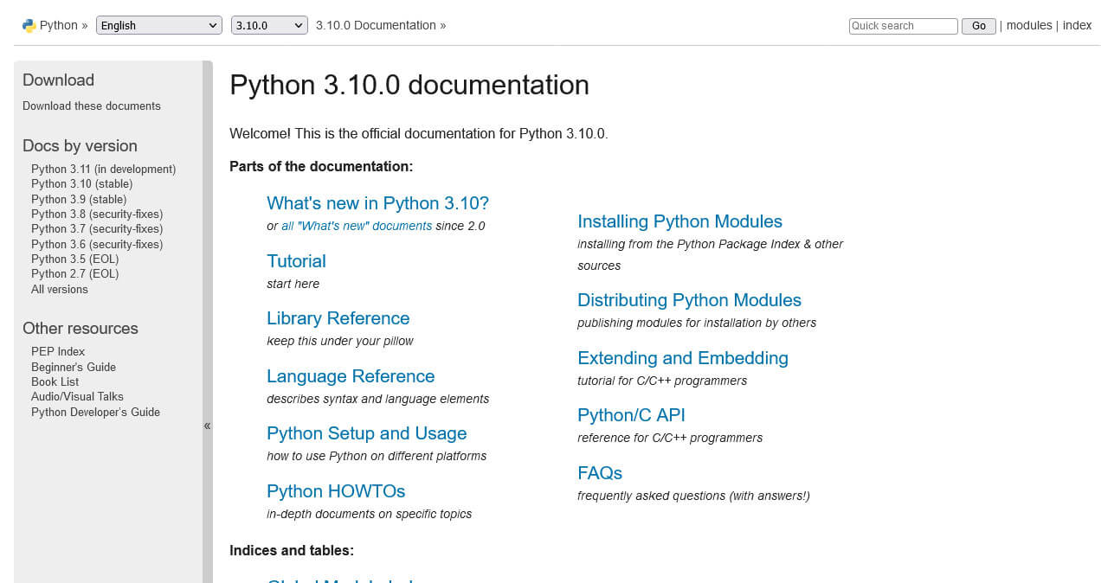Open the Library Reference
This screenshot has width=1114, height=583.
coord(338,318)
